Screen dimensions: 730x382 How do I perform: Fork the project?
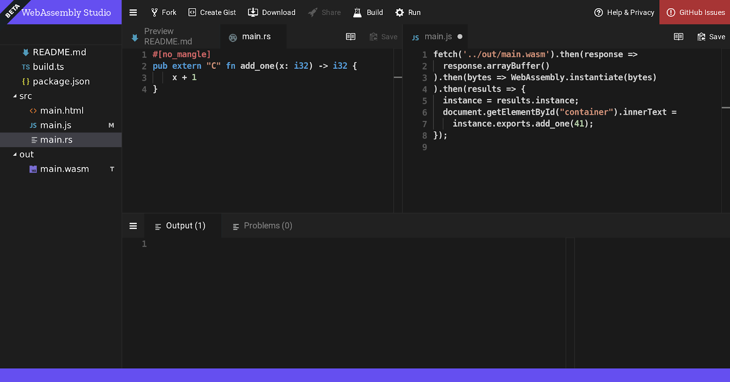point(163,12)
